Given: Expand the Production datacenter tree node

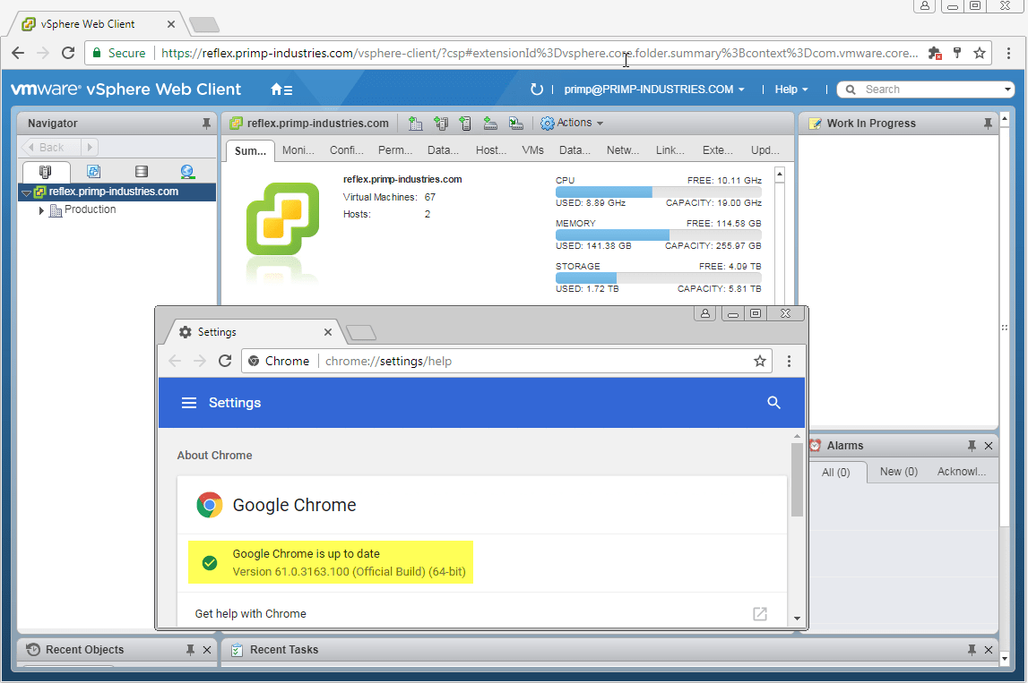Looking at the screenshot, I should 41,210.
